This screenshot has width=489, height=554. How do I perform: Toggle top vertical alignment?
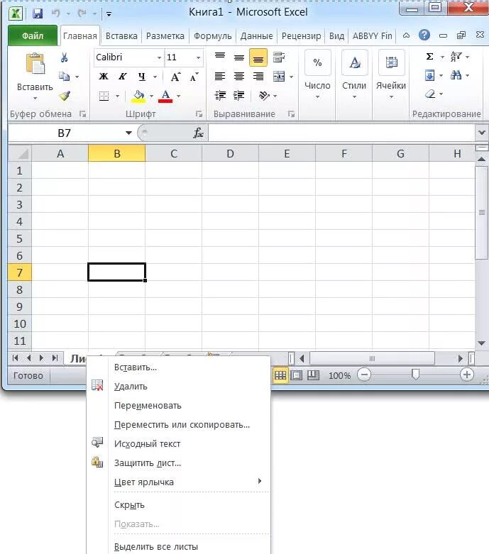(x=220, y=57)
